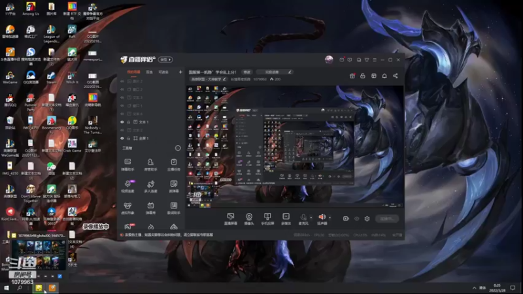The width and height of the screenshot is (523, 294).
Task: Open the mail icon with red dot
Action: pyautogui.click(x=342, y=60)
